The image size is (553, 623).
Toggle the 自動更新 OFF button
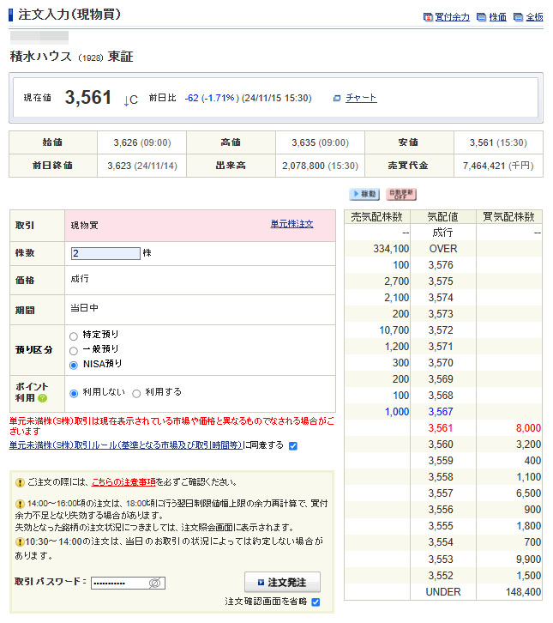[400, 195]
